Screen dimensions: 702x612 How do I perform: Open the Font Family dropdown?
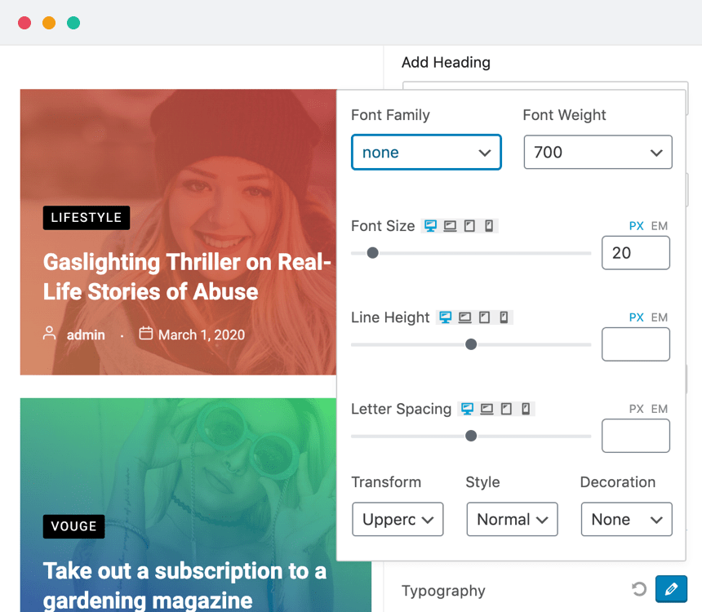(426, 153)
